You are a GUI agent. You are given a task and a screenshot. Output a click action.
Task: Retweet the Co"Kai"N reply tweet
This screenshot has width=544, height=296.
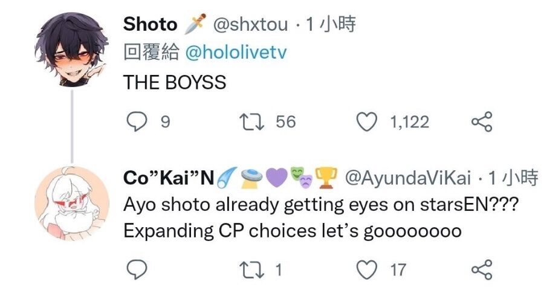pyautogui.click(x=252, y=271)
